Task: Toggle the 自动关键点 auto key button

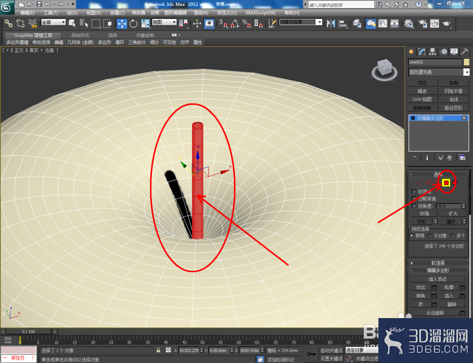Action: (331, 350)
